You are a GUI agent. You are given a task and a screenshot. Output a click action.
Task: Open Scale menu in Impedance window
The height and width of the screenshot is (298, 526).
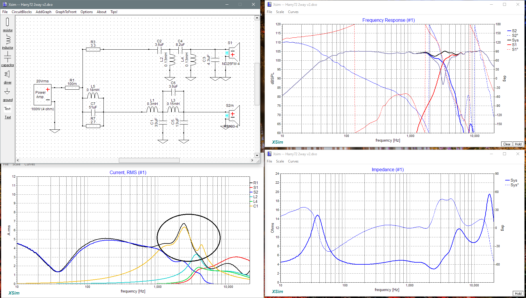pos(280,161)
